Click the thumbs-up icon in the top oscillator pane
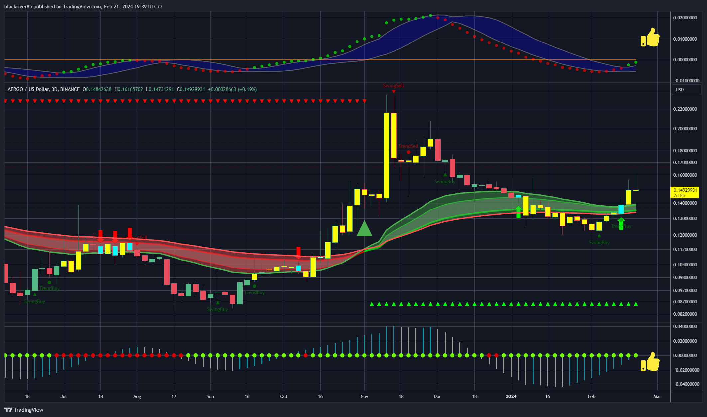The image size is (707, 417). [x=650, y=37]
